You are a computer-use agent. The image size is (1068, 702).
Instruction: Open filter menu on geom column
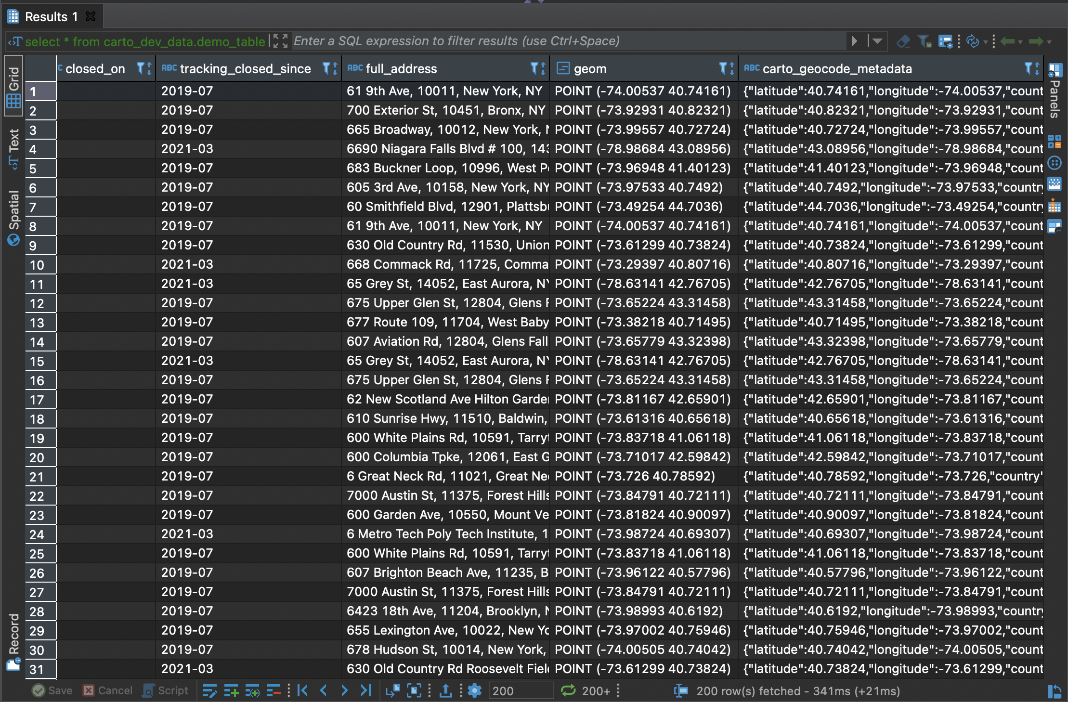point(723,68)
